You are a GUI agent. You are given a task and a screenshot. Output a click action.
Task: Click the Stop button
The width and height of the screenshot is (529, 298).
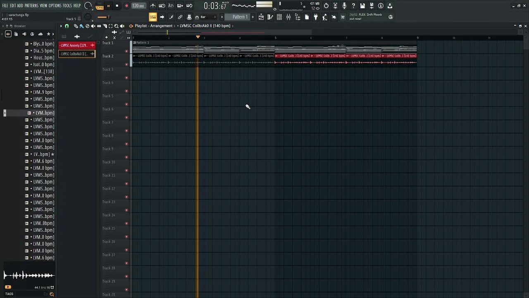pos(117,6)
